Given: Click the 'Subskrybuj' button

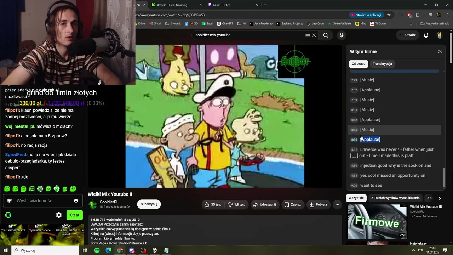Looking at the screenshot, I should pyautogui.click(x=149, y=204).
